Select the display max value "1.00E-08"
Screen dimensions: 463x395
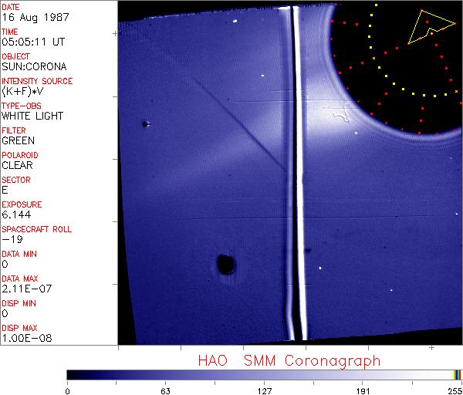(x=27, y=338)
